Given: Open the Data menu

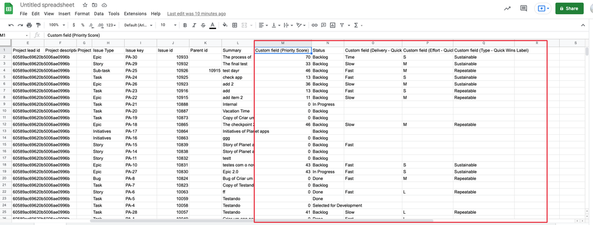Looking at the screenshot, I should [x=99, y=14].
